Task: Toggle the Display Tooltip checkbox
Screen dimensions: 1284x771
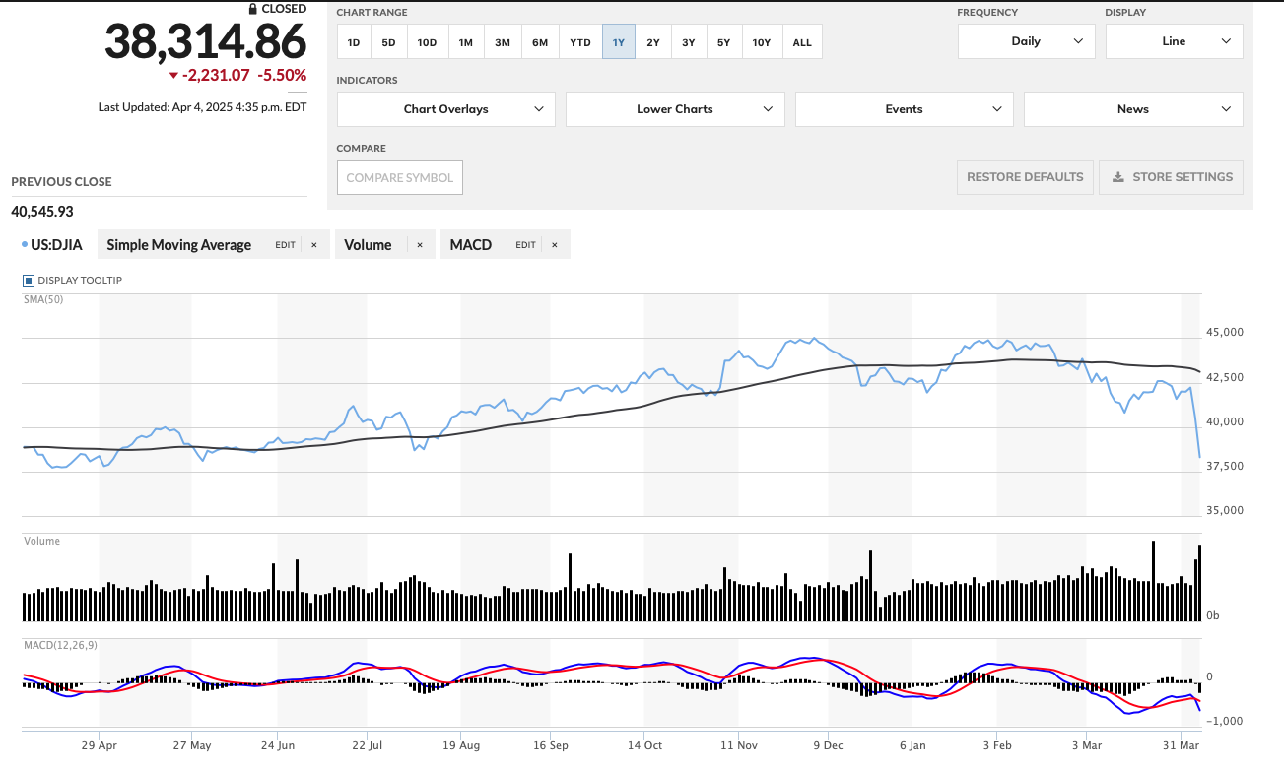Action: [28, 281]
